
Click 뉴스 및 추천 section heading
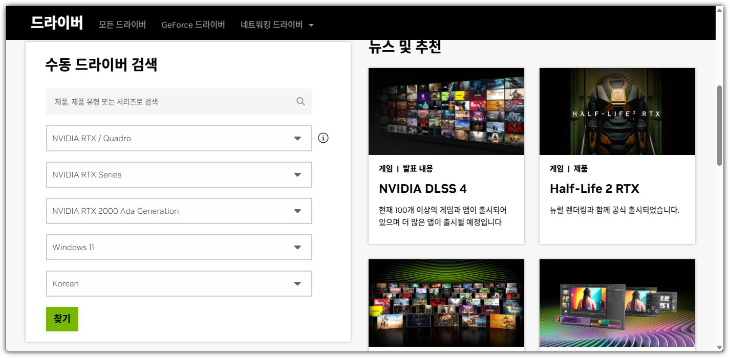click(x=405, y=47)
